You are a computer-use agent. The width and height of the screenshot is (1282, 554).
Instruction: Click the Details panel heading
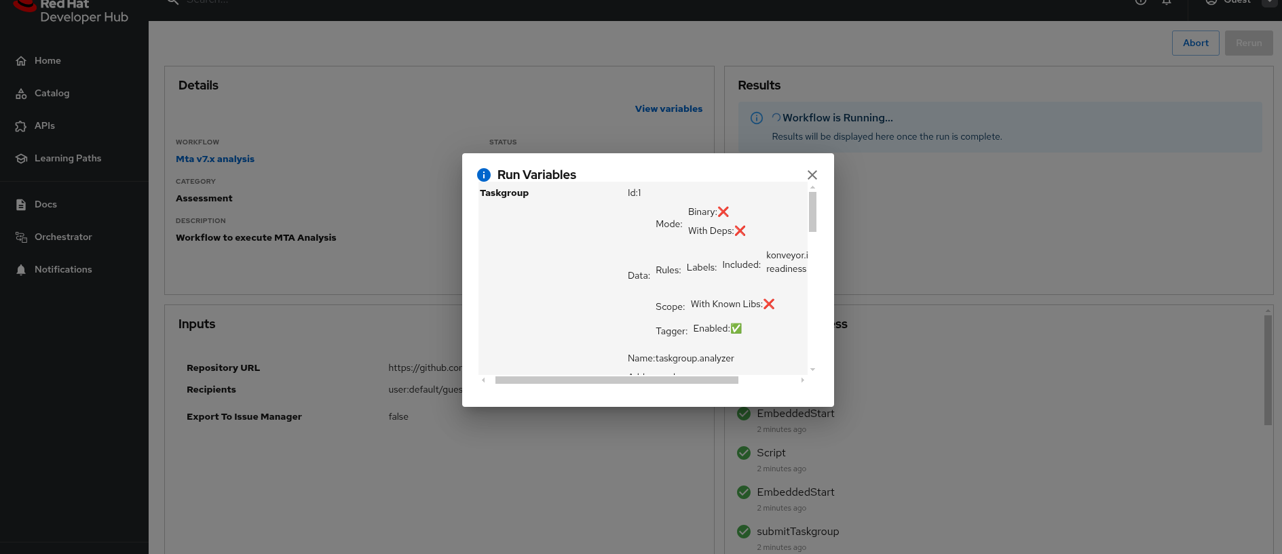[x=198, y=85]
